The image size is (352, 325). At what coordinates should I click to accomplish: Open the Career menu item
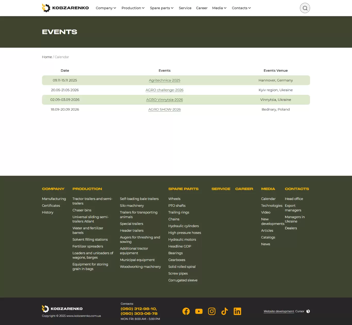[202, 8]
